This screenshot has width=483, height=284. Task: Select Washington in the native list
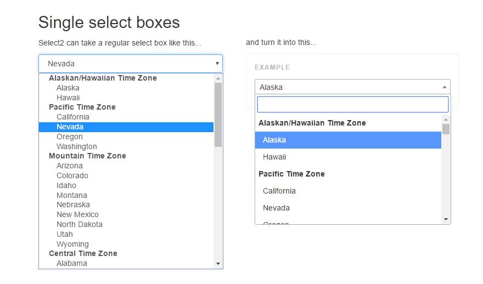click(77, 146)
